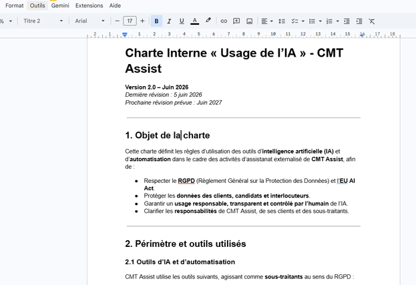Select the highlight color pen
The width and height of the screenshot is (416, 285).
(208, 21)
